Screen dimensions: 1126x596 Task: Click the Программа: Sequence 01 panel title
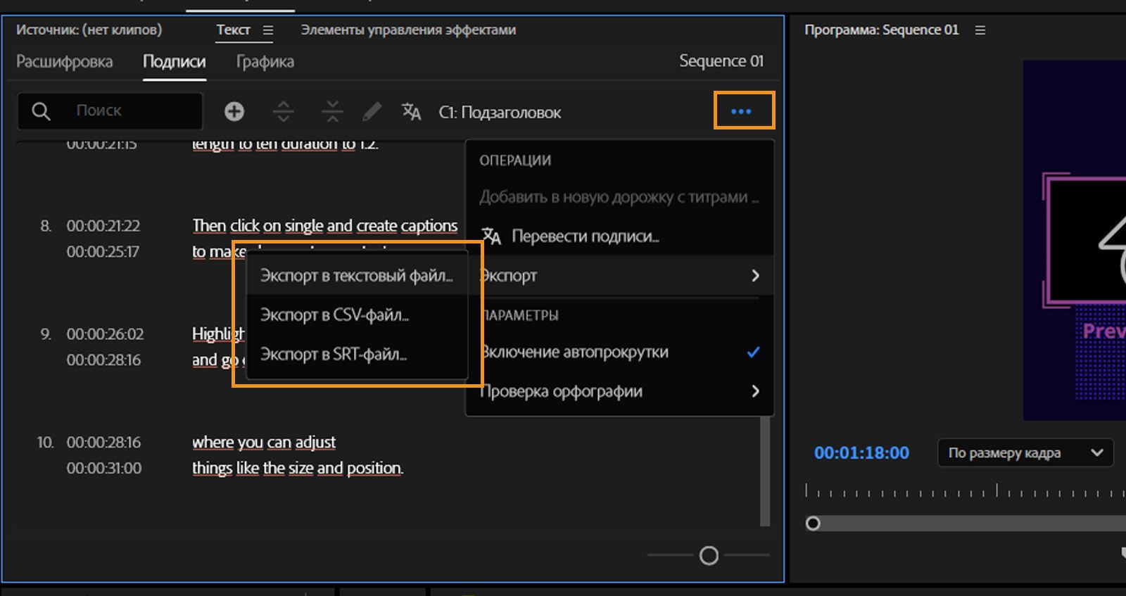point(881,30)
